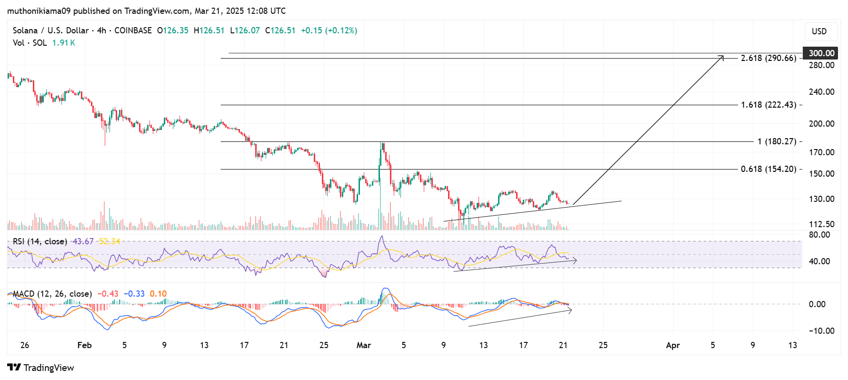Click the RSI value 43.67
848x380 pixels.
click(83, 241)
